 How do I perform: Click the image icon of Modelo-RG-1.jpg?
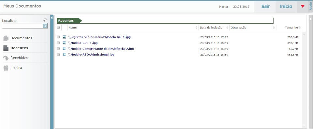point(64,37)
